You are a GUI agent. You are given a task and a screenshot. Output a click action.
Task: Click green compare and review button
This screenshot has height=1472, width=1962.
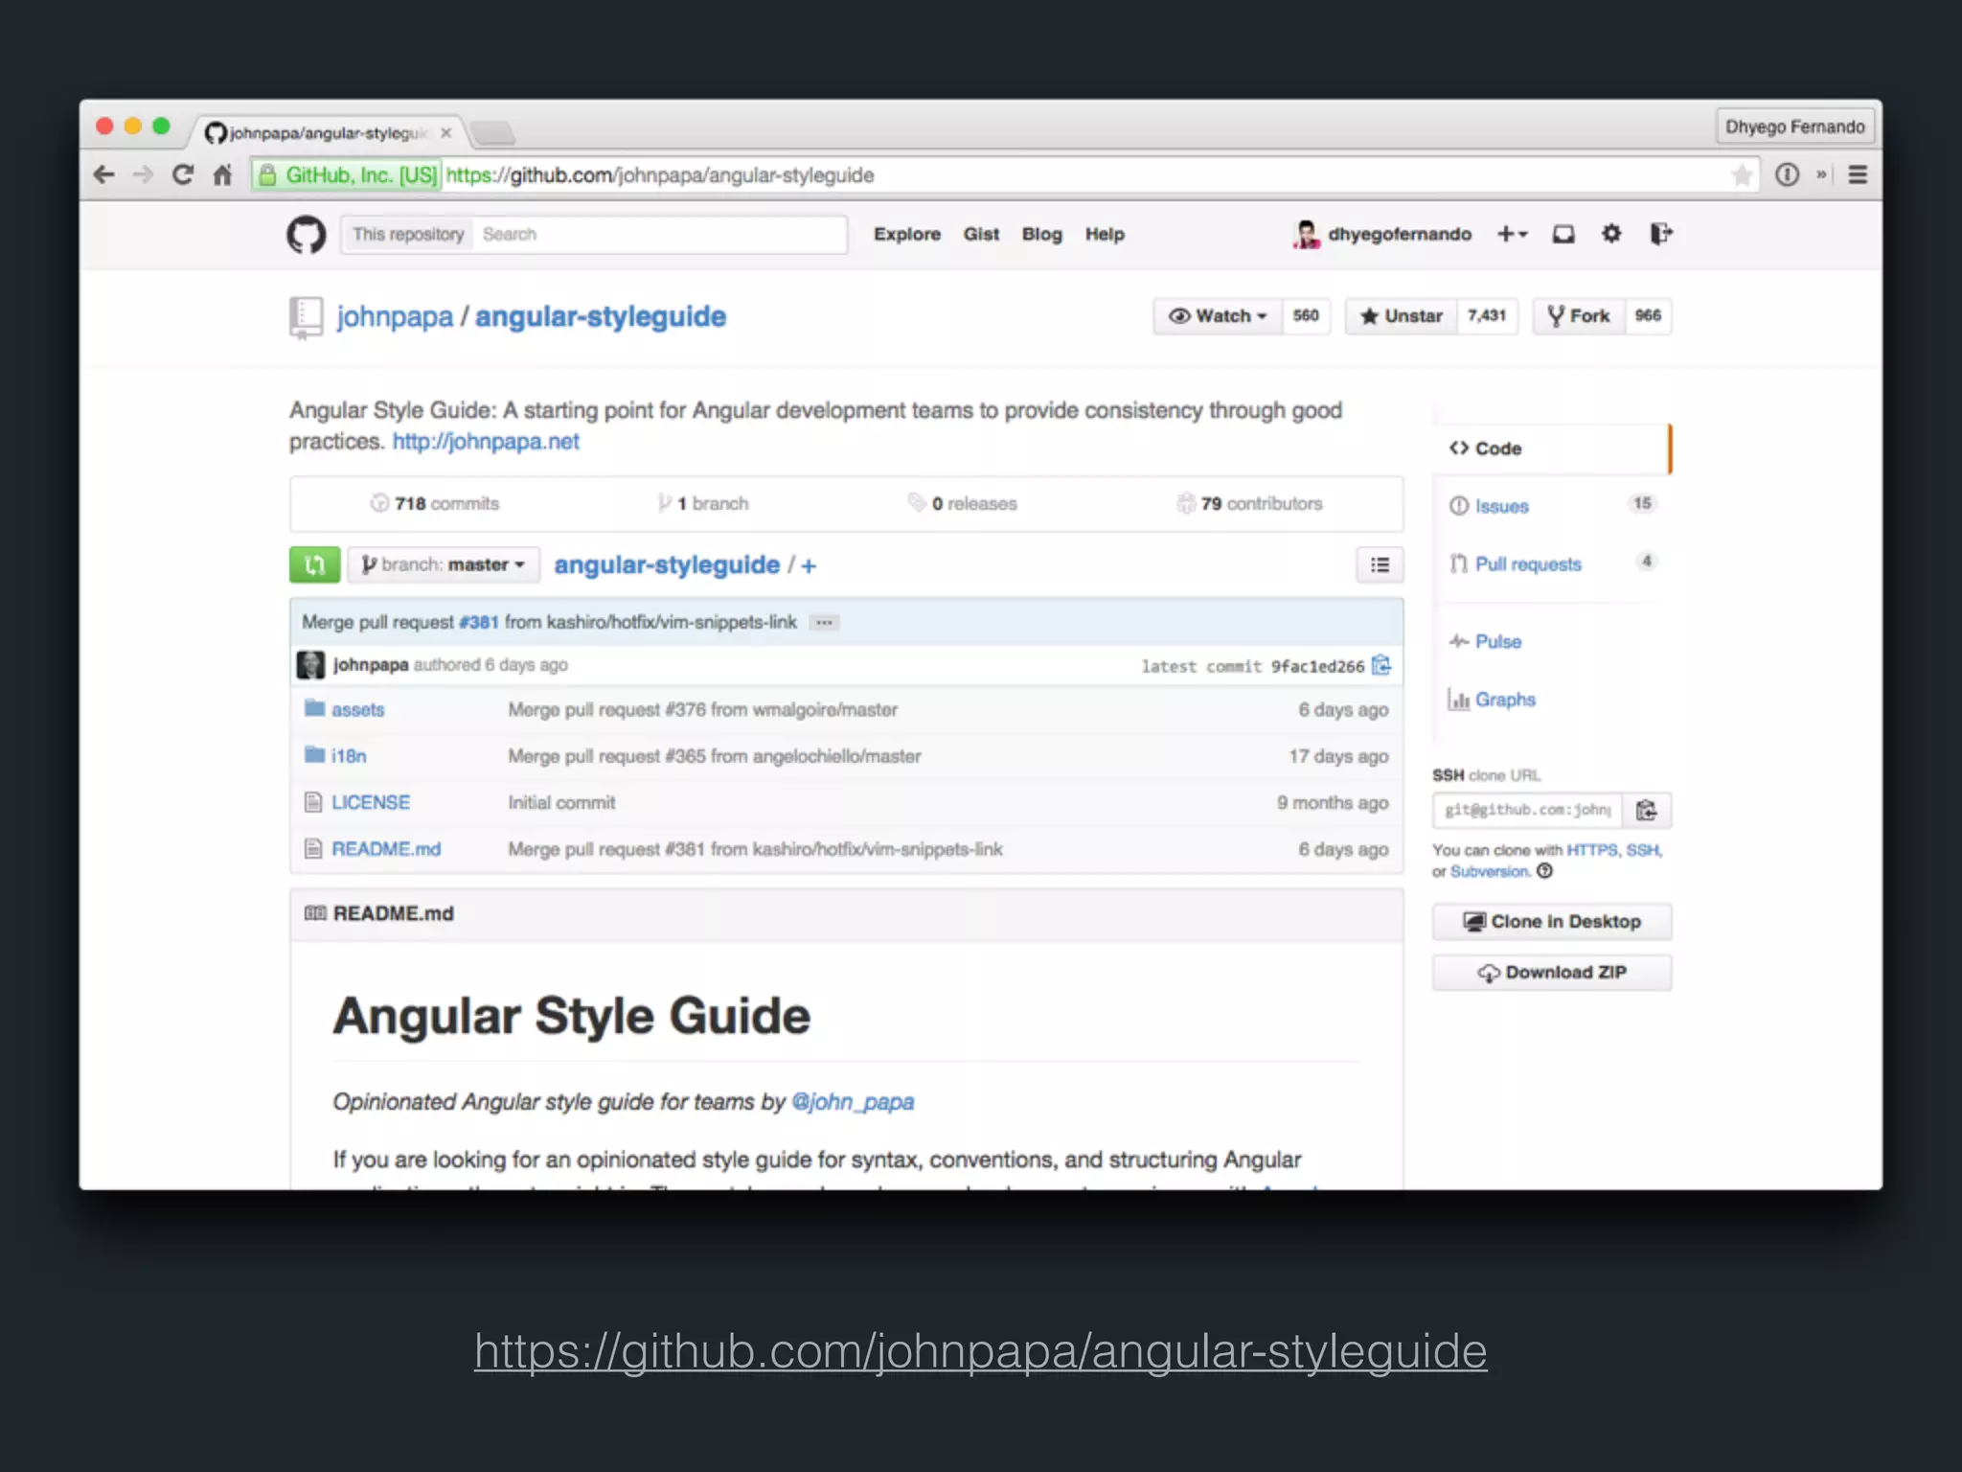click(314, 564)
